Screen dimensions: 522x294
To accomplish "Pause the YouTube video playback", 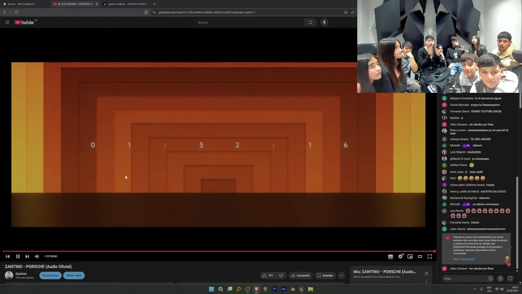I will click(x=18, y=256).
